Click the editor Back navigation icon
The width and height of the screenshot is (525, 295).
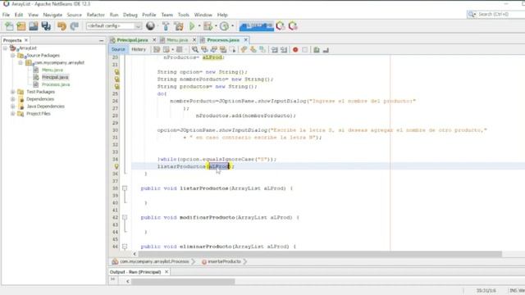(x=166, y=50)
